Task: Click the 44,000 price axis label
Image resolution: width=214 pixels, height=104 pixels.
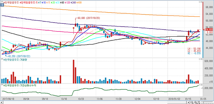Action: click(209, 48)
